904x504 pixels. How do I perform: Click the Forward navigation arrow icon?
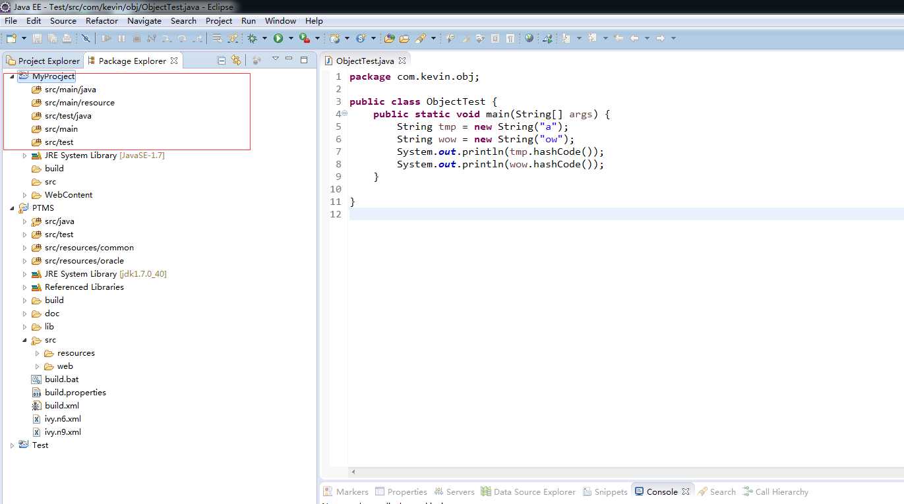(660, 38)
